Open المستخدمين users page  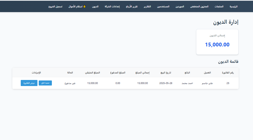pyautogui.click(x=163, y=7)
